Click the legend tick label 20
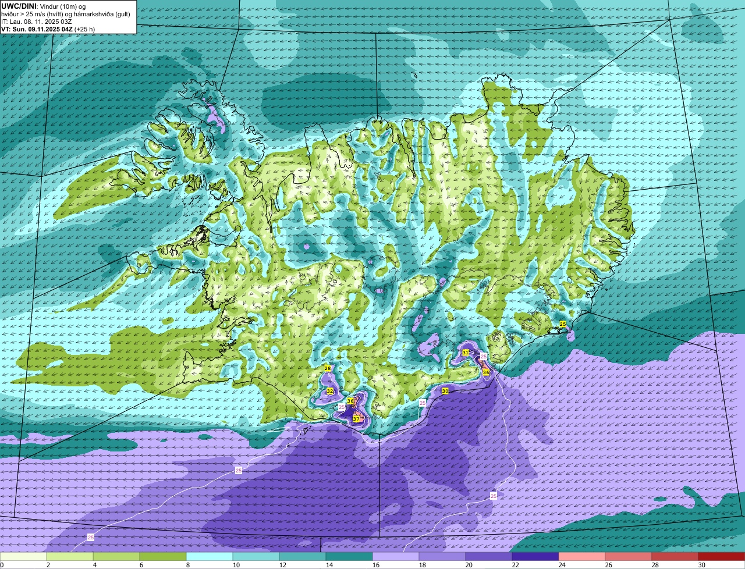The width and height of the screenshot is (745, 569). (469, 565)
